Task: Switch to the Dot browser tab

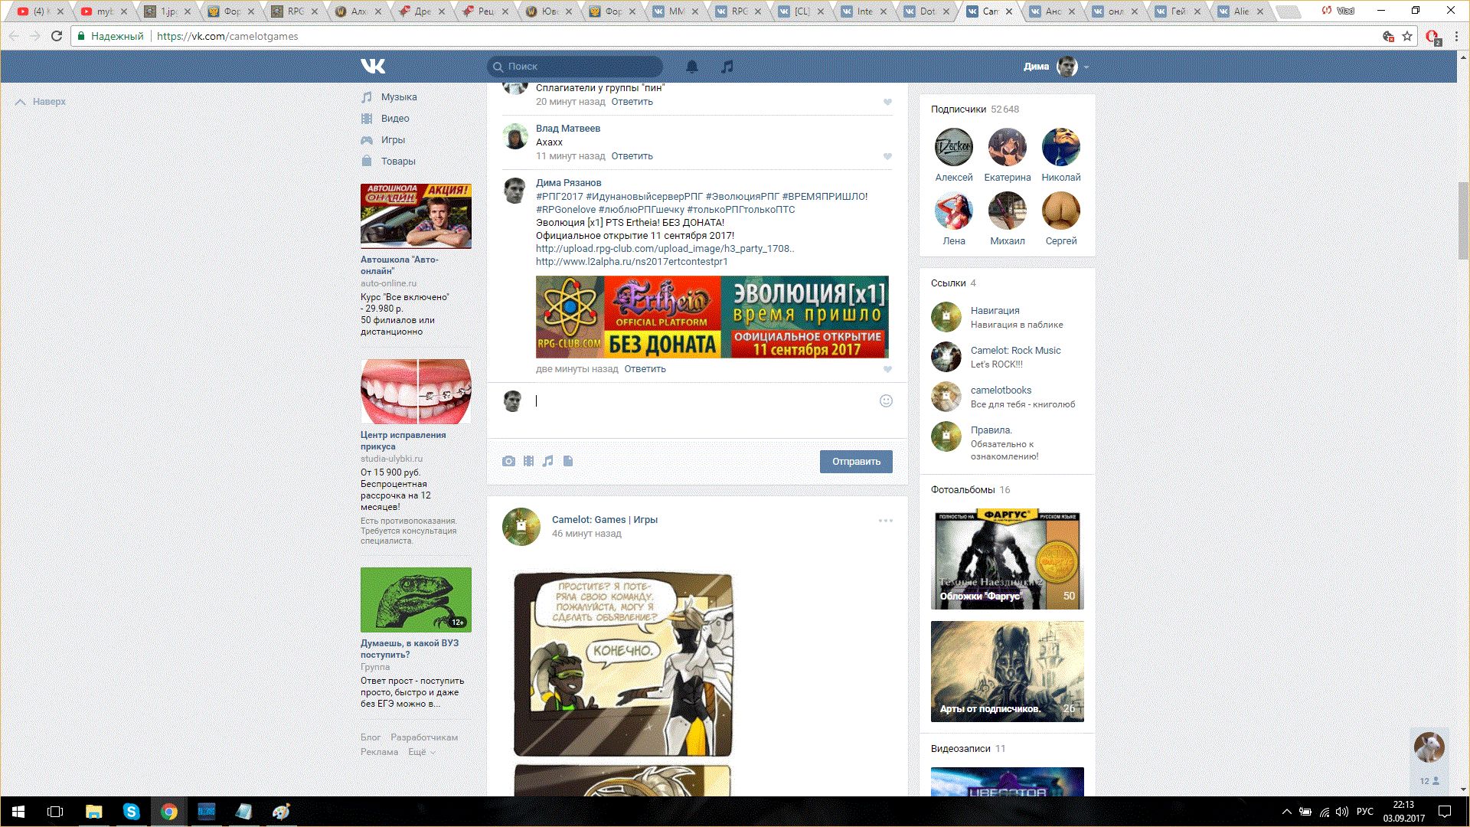Action: click(x=928, y=11)
